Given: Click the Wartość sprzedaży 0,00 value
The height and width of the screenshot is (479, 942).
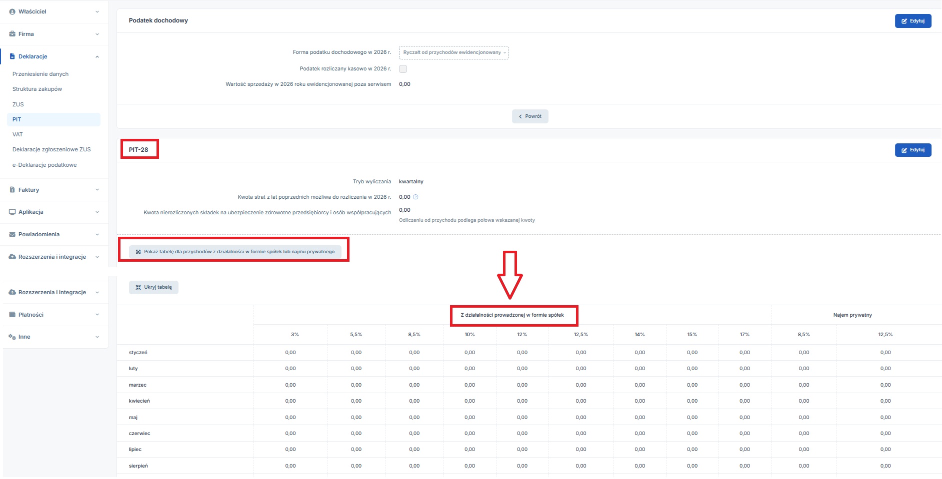Looking at the screenshot, I should tap(404, 84).
